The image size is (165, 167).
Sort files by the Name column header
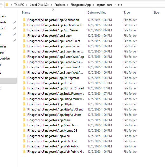click(x=26, y=13)
